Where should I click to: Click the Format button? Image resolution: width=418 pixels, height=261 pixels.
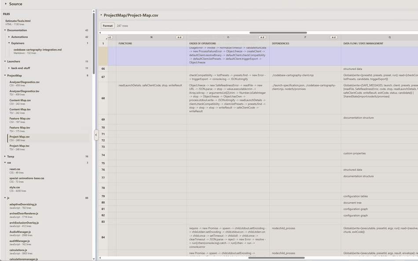coord(108,25)
